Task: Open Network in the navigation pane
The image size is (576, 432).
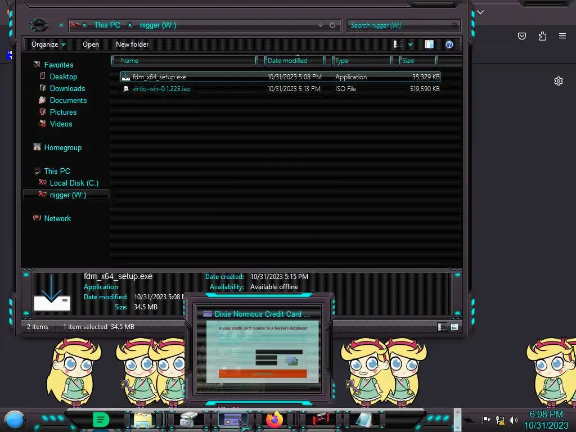Action: pyautogui.click(x=57, y=218)
